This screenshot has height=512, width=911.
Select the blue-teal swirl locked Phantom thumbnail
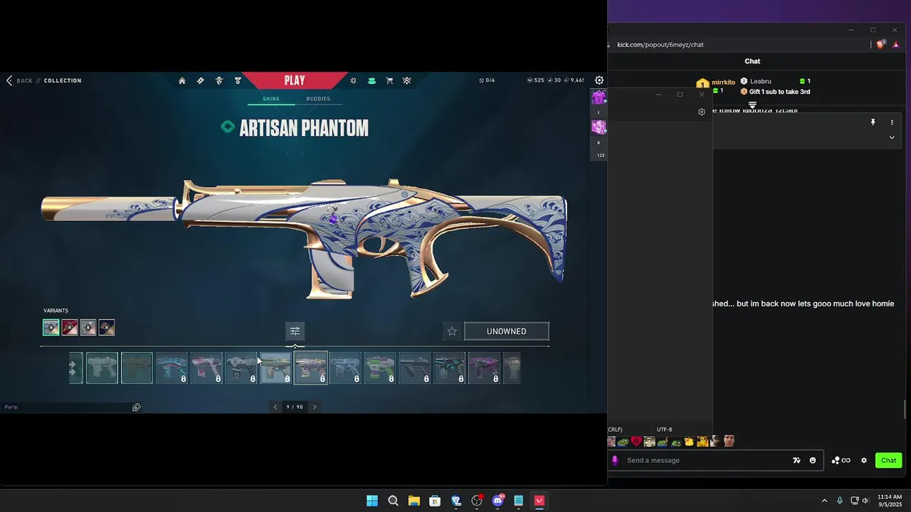(172, 368)
